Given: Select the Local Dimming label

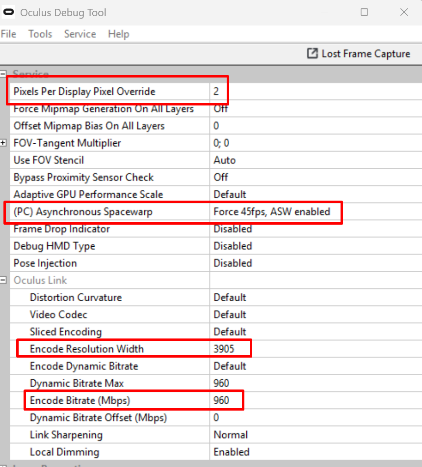Looking at the screenshot, I should point(64,452).
